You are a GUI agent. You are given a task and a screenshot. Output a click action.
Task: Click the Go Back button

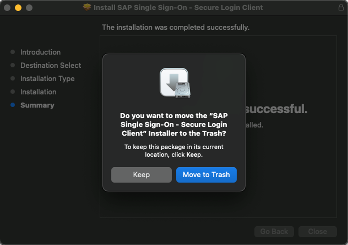coord(274,232)
